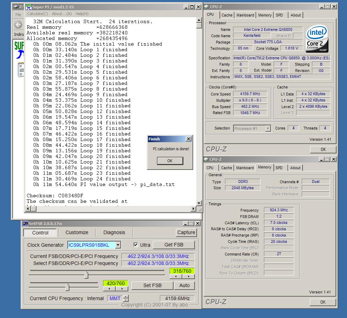Open the About menu in Super PI

(62, 14)
